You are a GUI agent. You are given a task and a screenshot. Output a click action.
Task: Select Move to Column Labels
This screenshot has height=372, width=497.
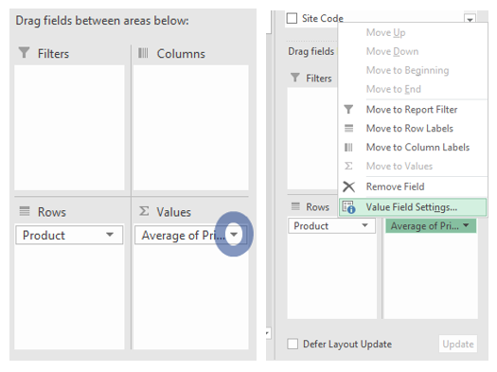(417, 147)
